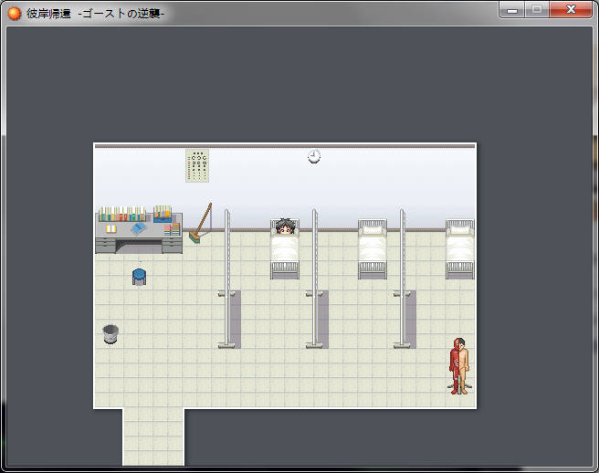Viewport: 599px width, 473px height.
Task: Click the round wall clock
Action: (x=314, y=157)
